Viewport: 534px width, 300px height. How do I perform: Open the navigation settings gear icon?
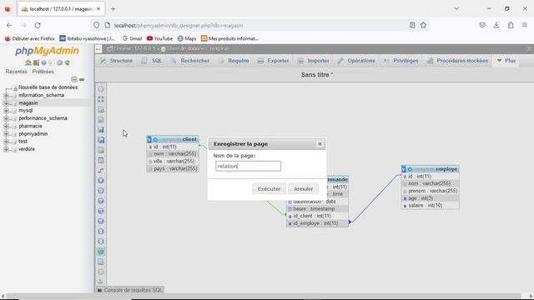coord(59,62)
